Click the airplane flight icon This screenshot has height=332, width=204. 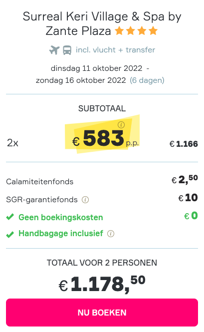point(54,50)
